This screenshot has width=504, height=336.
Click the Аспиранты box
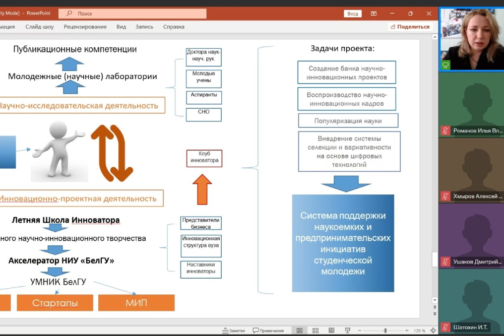click(204, 97)
